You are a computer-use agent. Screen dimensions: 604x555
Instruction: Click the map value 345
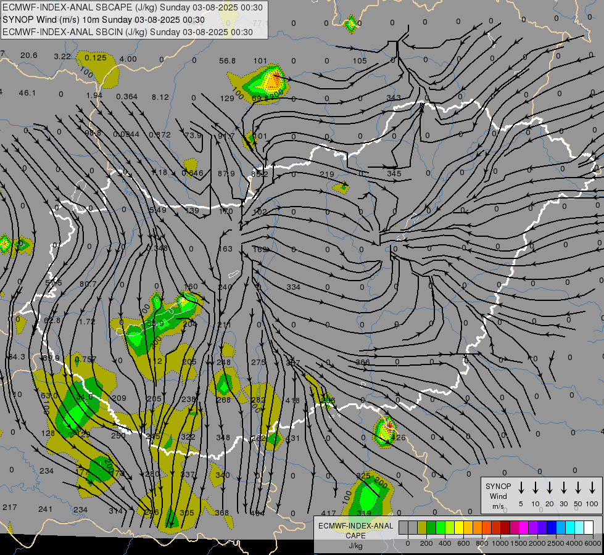pyautogui.click(x=394, y=174)
